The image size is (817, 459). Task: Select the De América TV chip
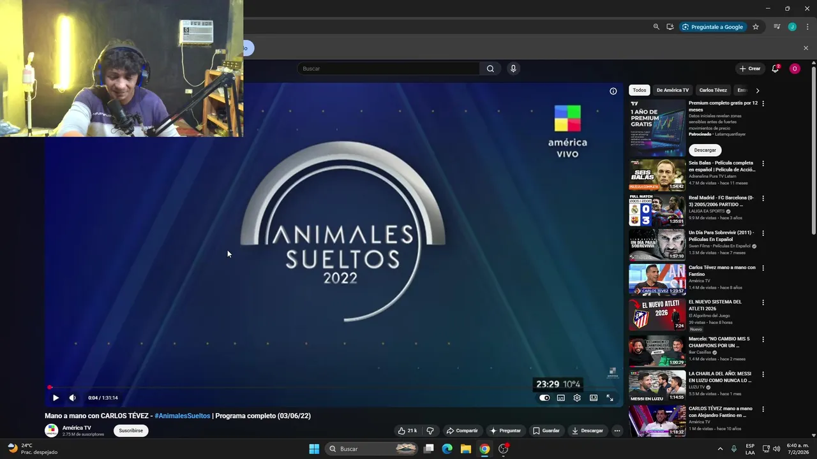tap(673, 90)
